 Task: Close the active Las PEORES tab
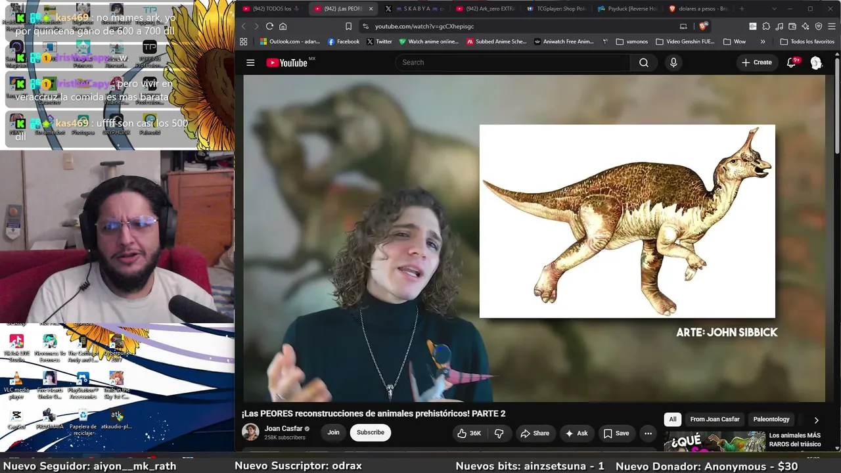(371, 9)
